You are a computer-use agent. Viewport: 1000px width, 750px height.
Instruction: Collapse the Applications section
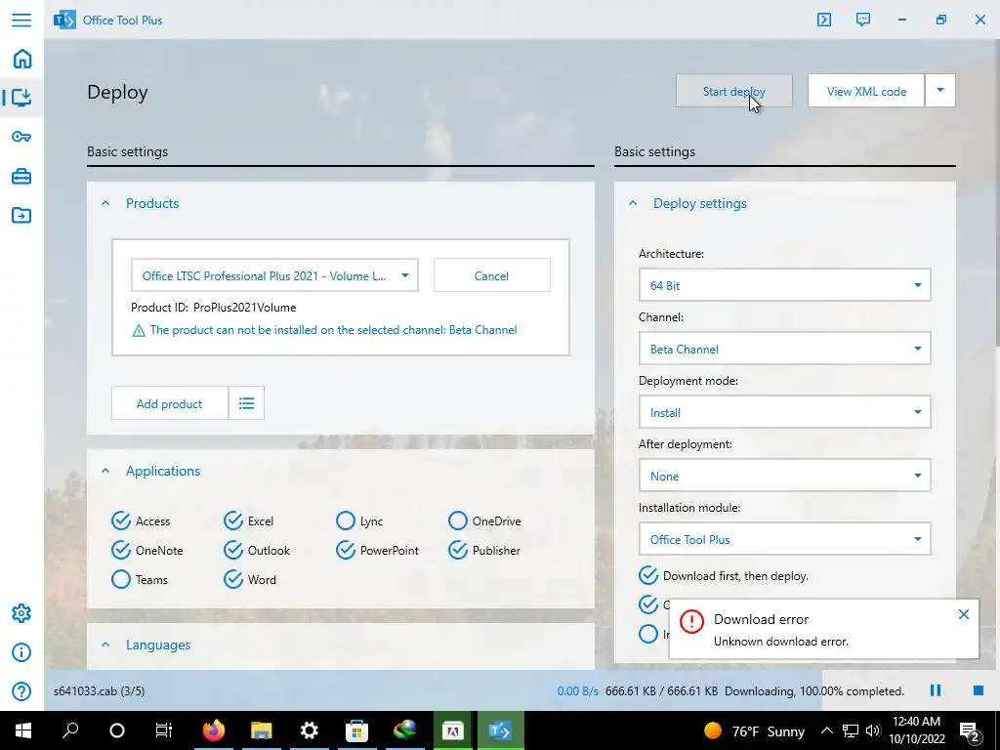click(x=105, y=471)
